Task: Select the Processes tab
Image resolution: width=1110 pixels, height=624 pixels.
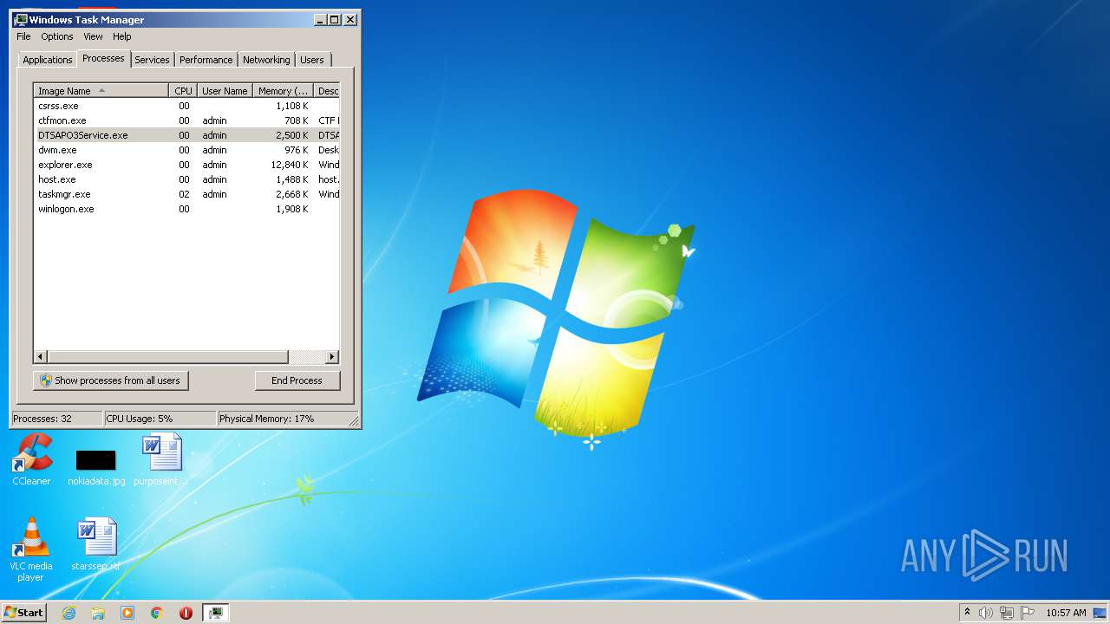Action: tap(103, 58)
